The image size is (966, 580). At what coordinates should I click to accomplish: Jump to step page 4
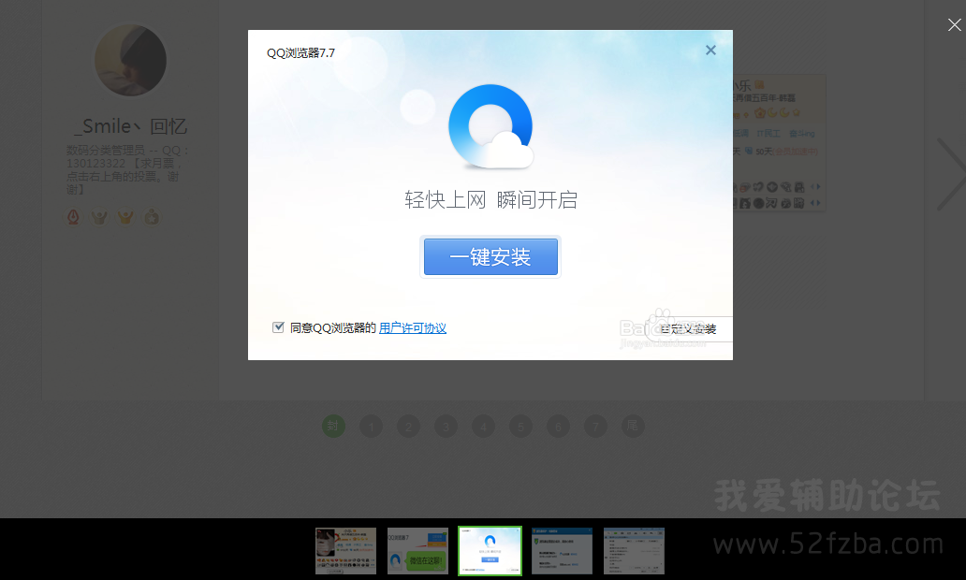(483, 426)
